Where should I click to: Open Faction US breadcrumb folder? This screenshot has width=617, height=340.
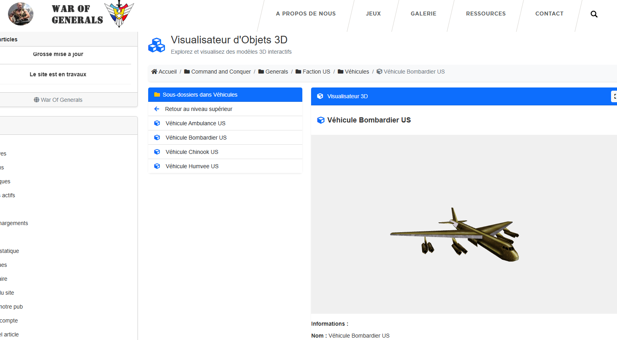[313, 72]
